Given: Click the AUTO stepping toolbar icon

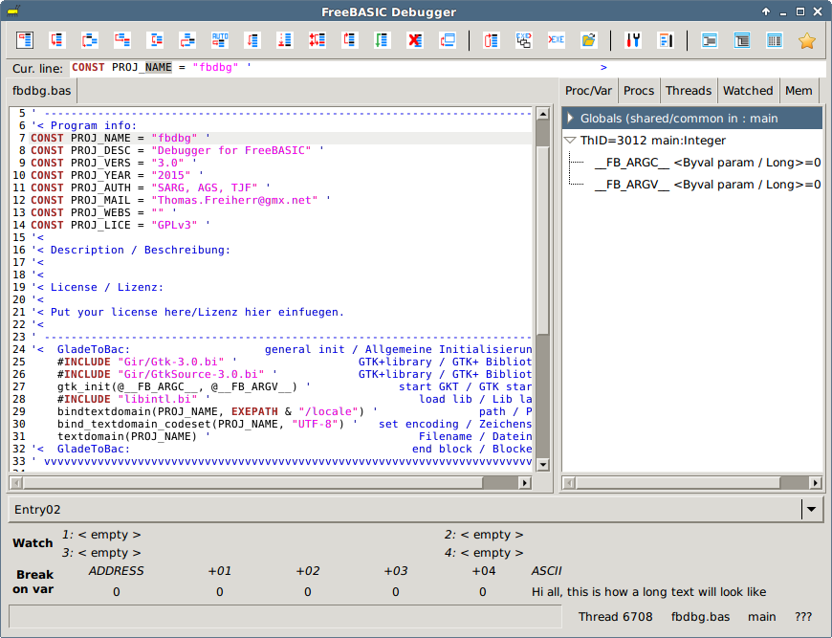Looking at the screenshot, I should 220,40.
